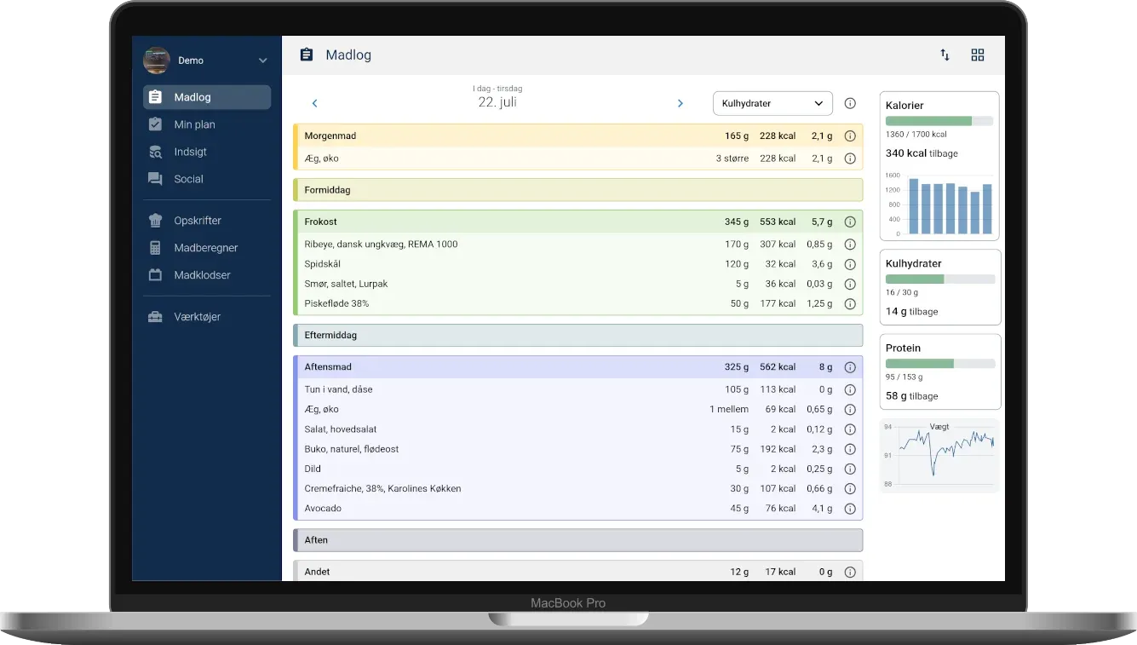Expand the Demo account chevron
This screenshot has width=1137, height=645.
click(263, 60)
